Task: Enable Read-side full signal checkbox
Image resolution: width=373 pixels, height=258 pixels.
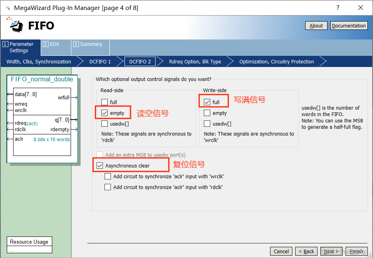Action: click(105, 102)
